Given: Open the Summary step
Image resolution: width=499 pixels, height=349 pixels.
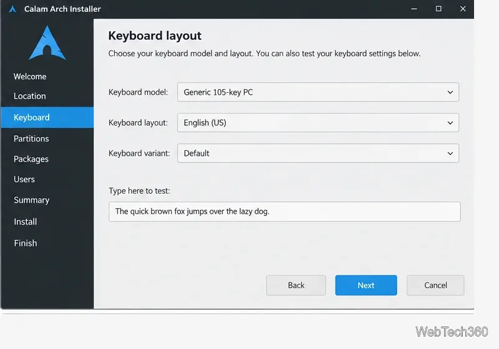Looking at the screenshot, I should point(32,200).
